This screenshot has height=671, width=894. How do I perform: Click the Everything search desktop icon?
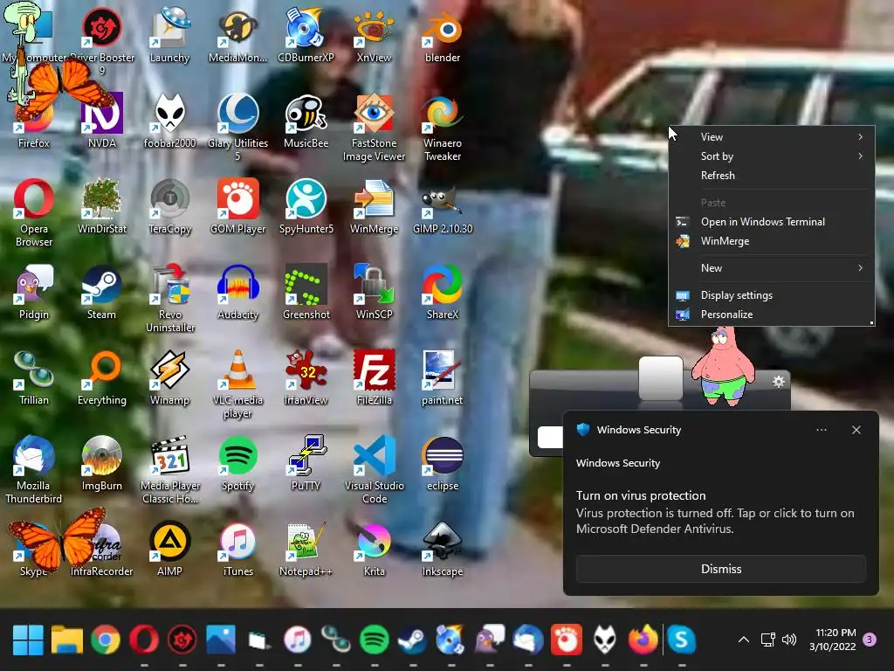[x=101, y=377]
